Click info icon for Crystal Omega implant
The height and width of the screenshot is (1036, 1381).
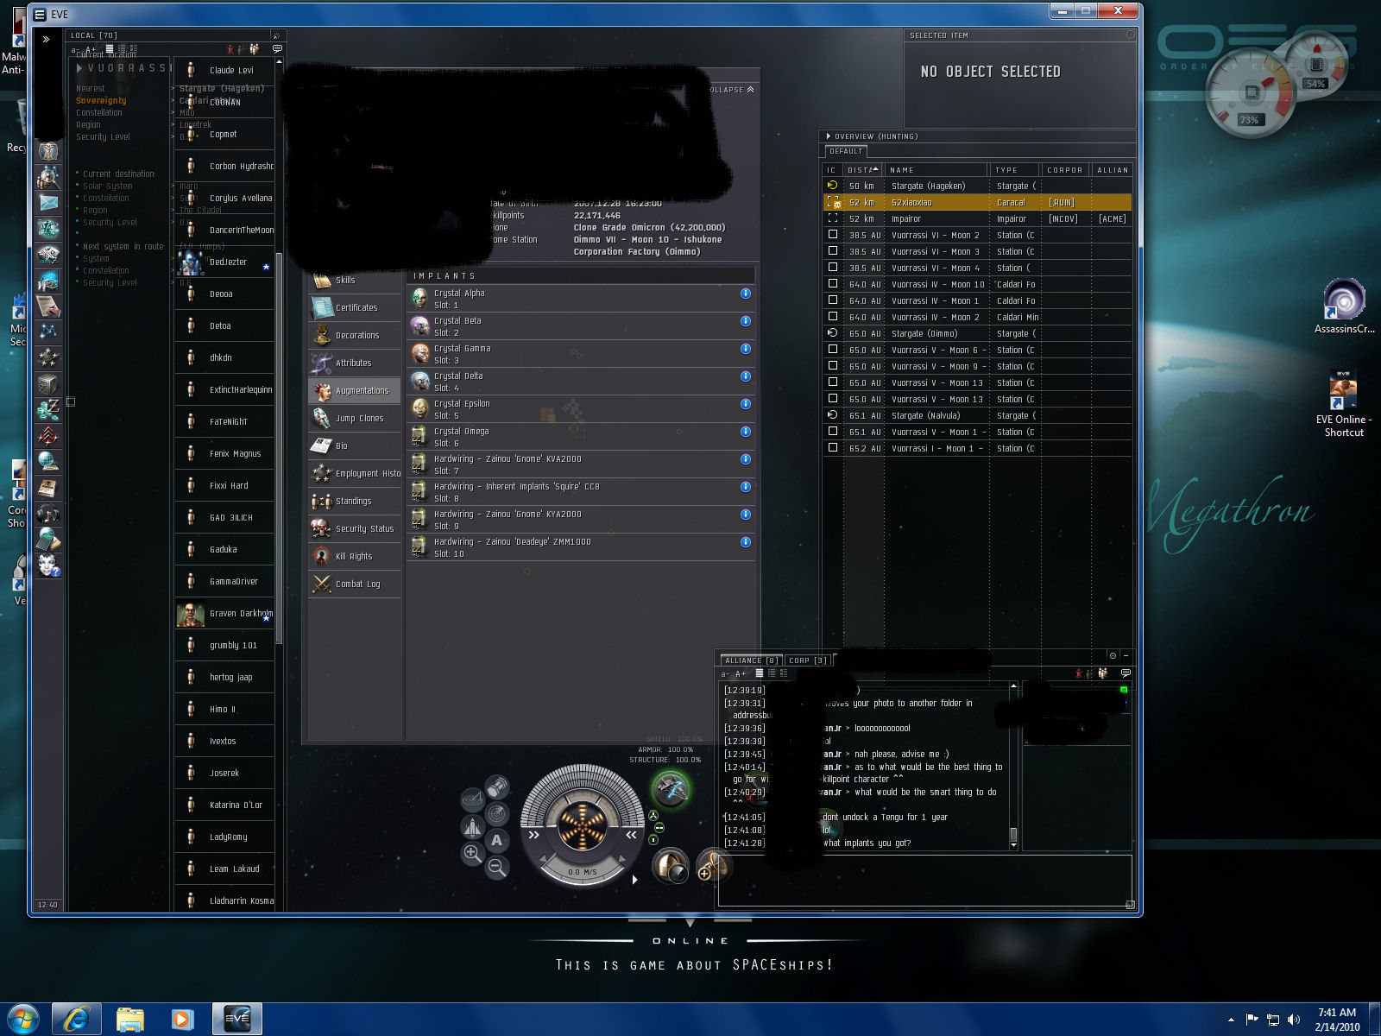746,432
